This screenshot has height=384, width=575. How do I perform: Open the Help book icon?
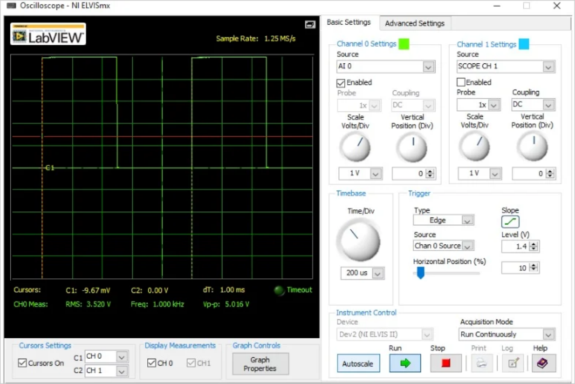543,363
